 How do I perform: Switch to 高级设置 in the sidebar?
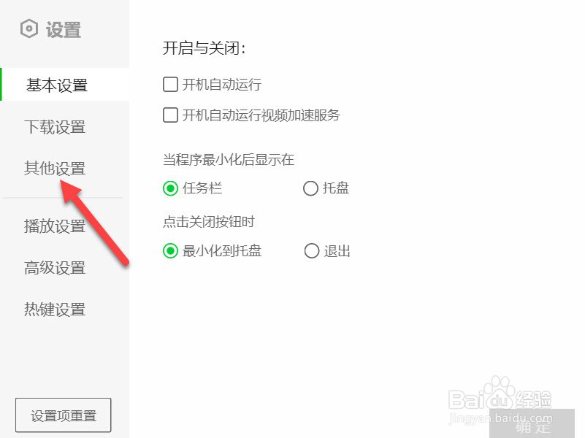point(55,268)
